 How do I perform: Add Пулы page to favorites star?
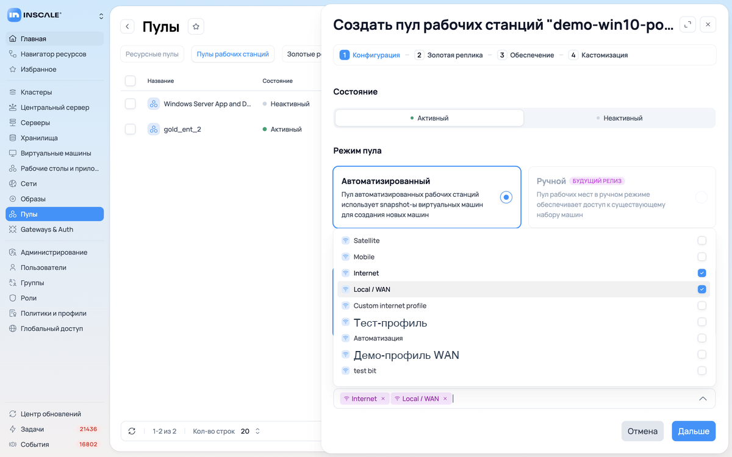tap(196, 26)
